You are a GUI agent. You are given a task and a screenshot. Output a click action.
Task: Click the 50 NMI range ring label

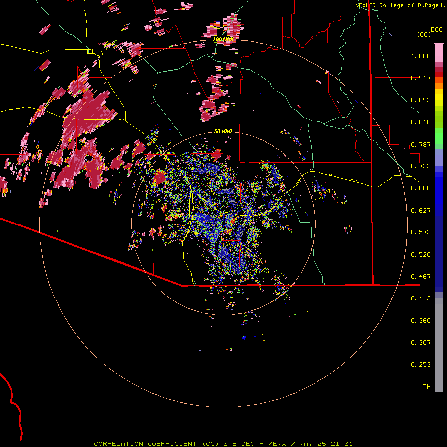point(223,131)
